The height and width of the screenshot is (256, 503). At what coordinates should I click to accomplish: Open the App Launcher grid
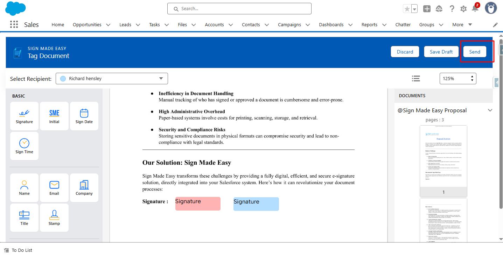tap(14, 24)
